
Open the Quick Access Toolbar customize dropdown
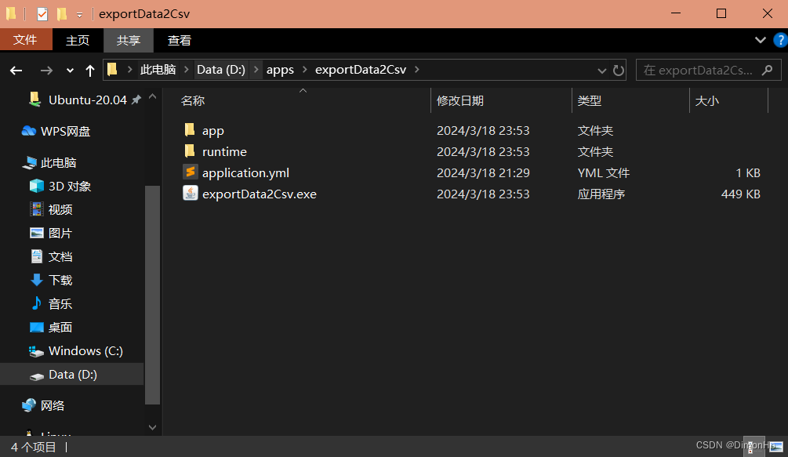pyautogui.click(x=79, y=15)
